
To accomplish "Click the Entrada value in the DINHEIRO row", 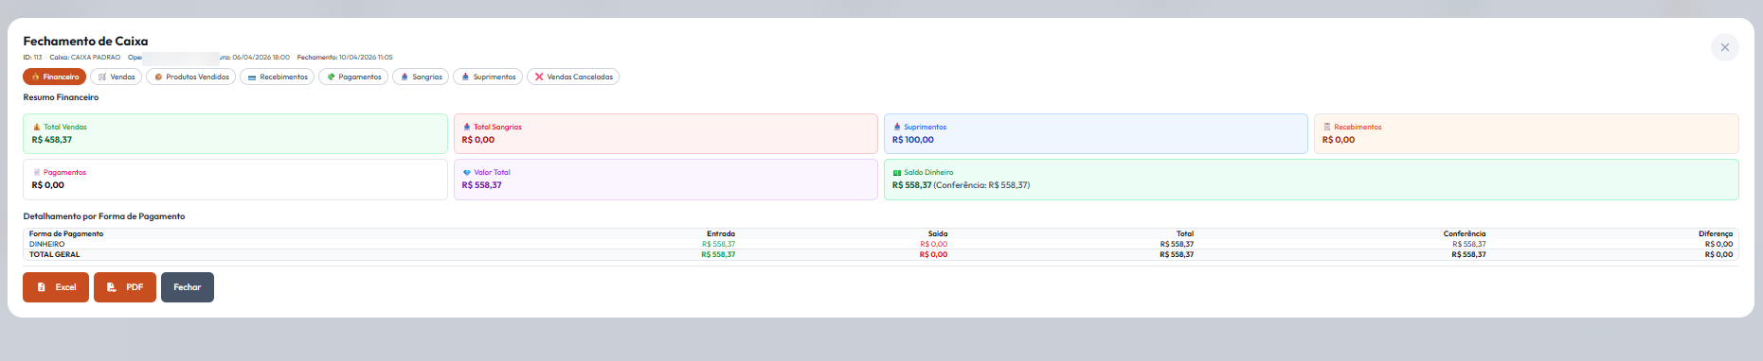I will coord(718,244).
